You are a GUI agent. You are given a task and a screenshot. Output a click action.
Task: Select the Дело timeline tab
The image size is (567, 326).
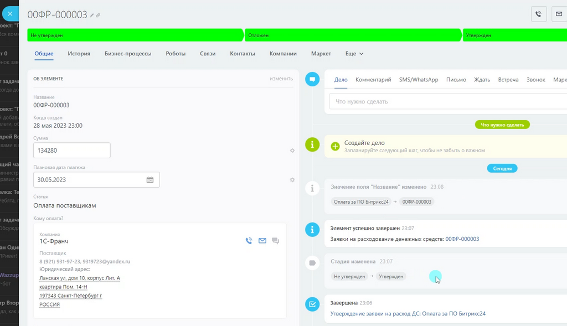pyautogui.click(x=341, y=80)
